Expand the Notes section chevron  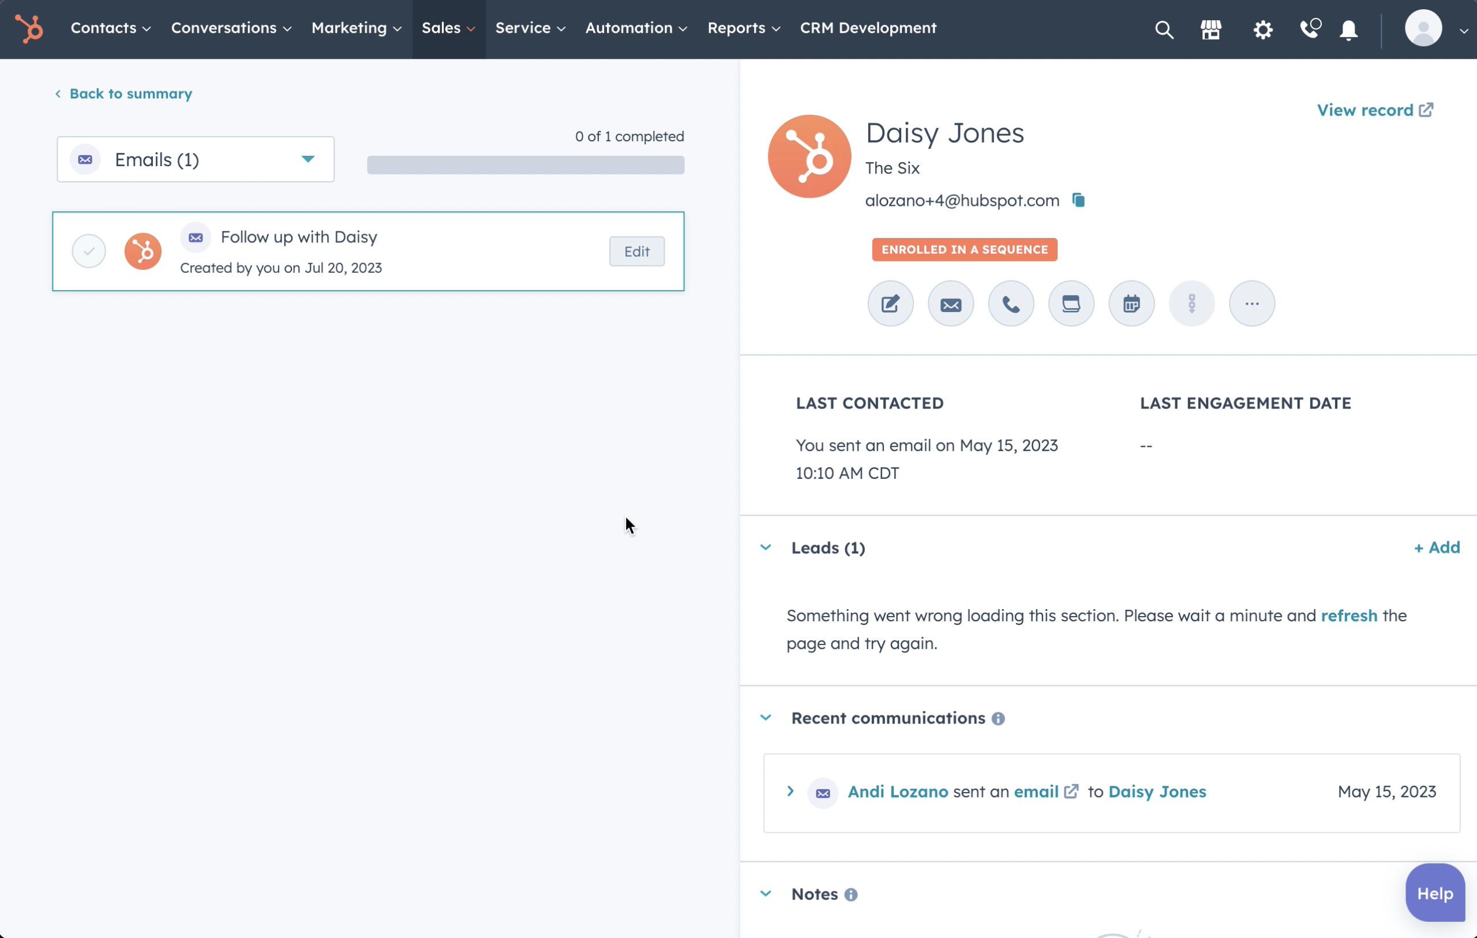point(767,893)
